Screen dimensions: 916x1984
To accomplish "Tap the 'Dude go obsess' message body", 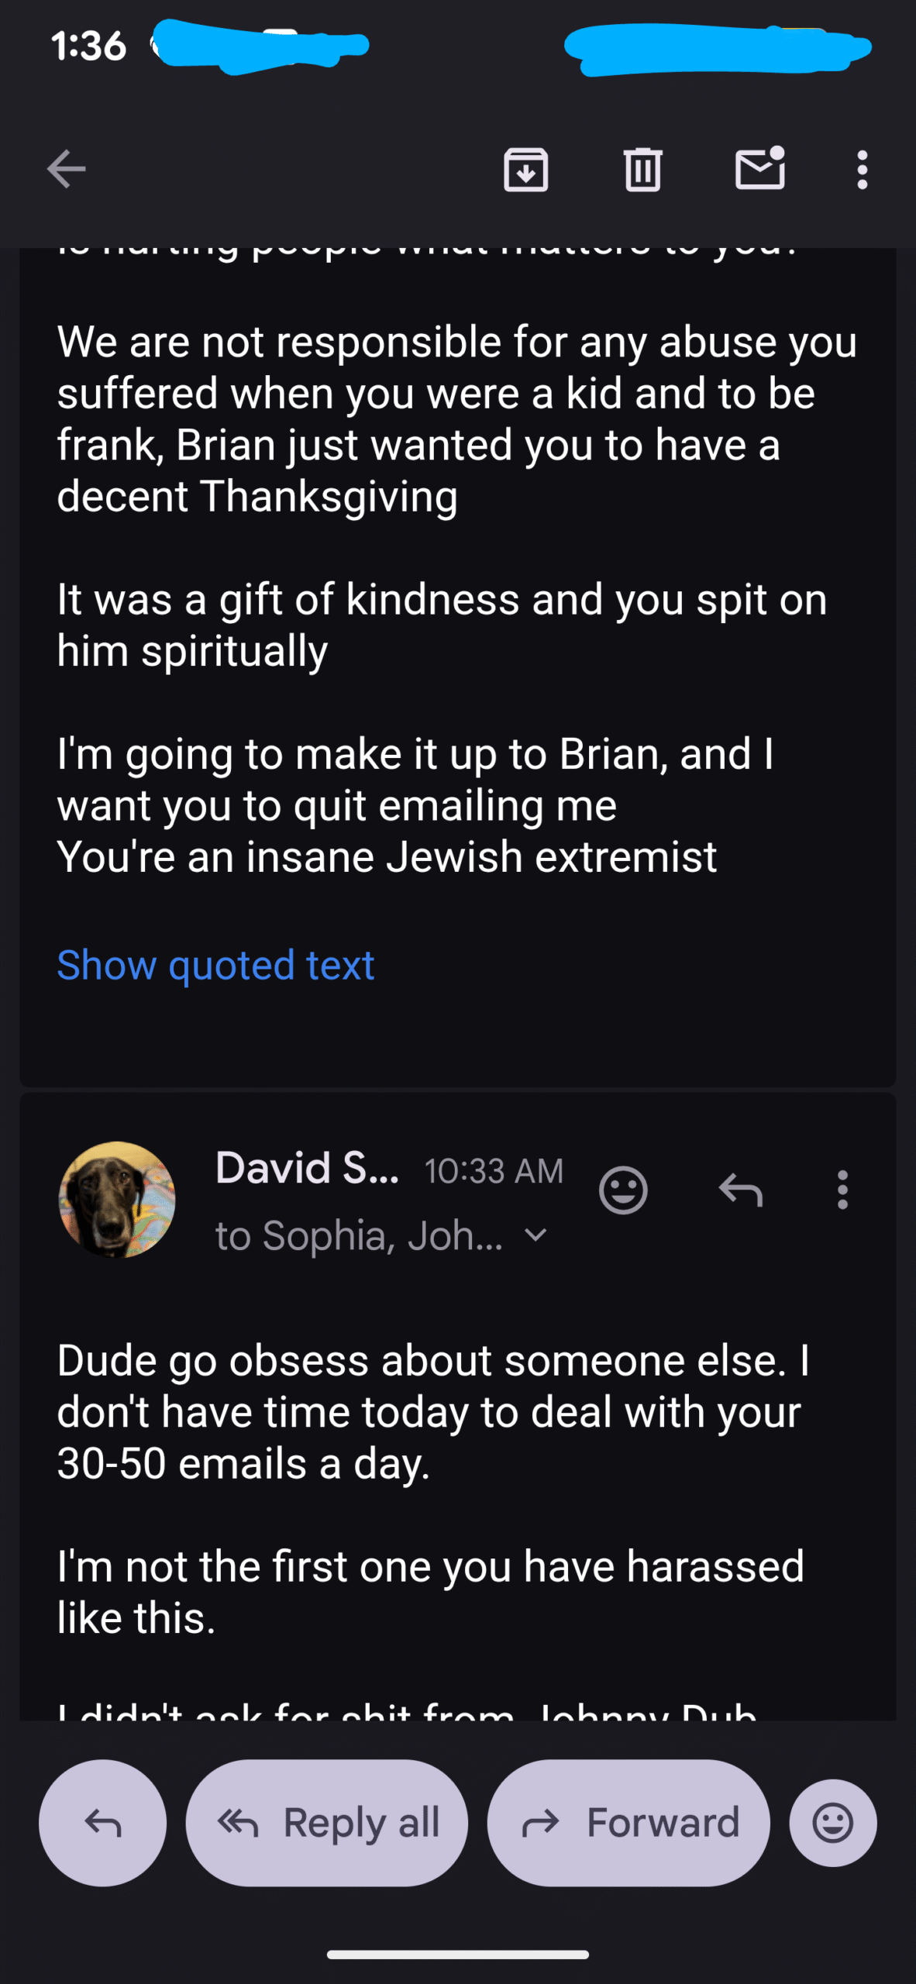I will (x=431, y=1411).
